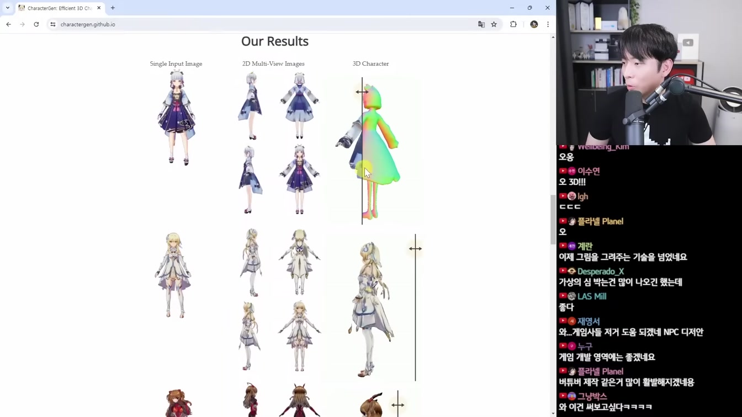This screenshot has width=742, height=417.
Task: Open the extensions puzzle icon
Action: tap(513, 24)
